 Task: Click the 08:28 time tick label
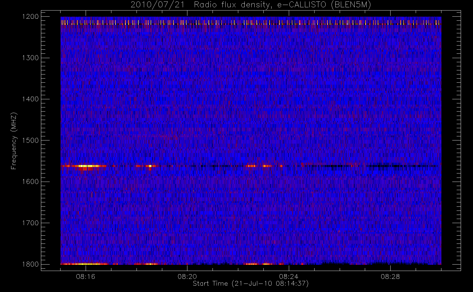[x=390, y=277]
